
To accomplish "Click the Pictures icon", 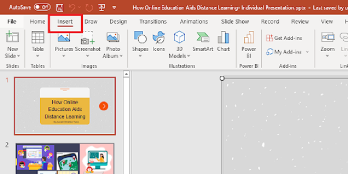I will point(64,38).
